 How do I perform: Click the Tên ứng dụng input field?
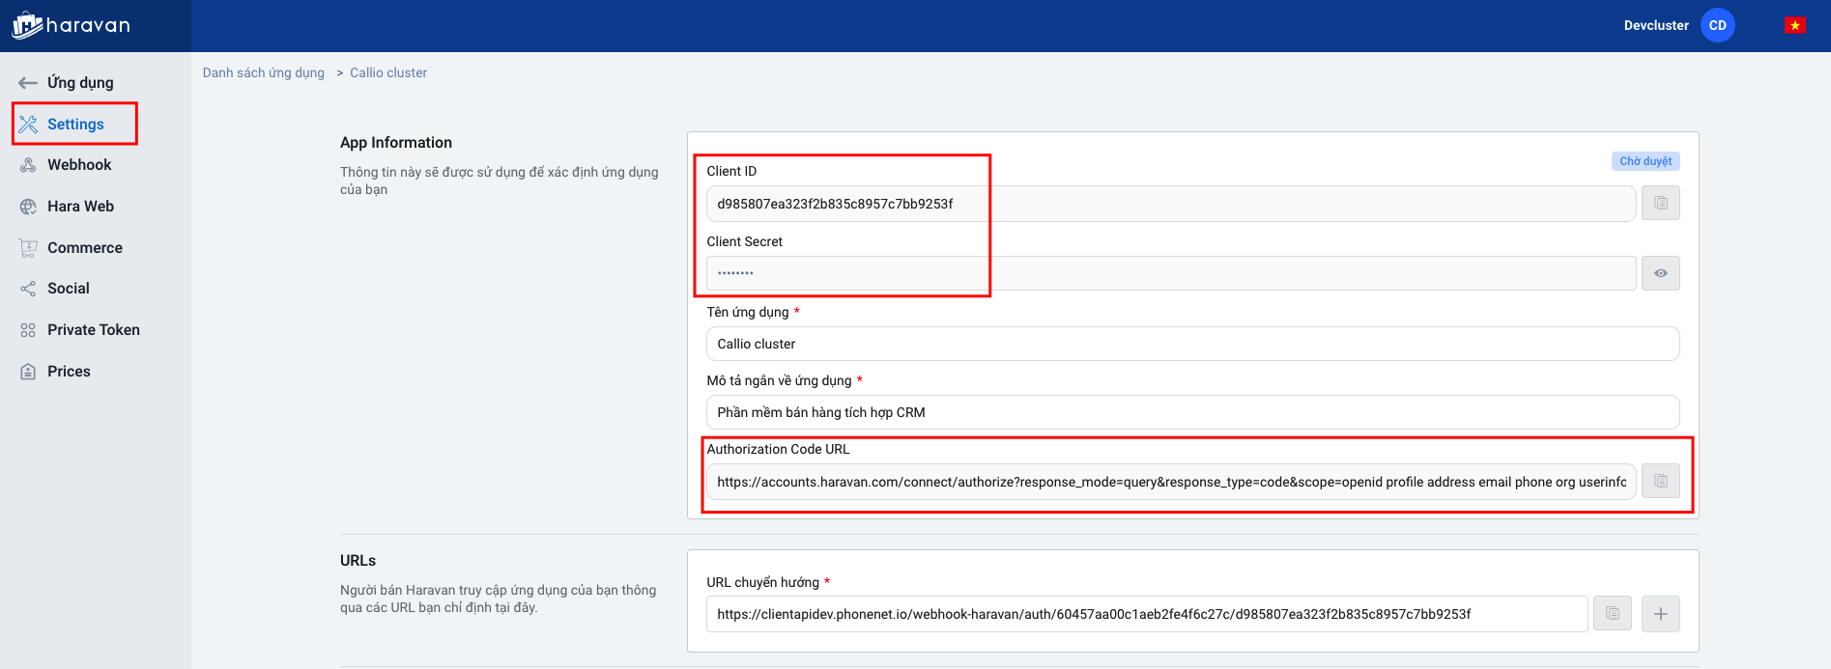click(1192, 344)
